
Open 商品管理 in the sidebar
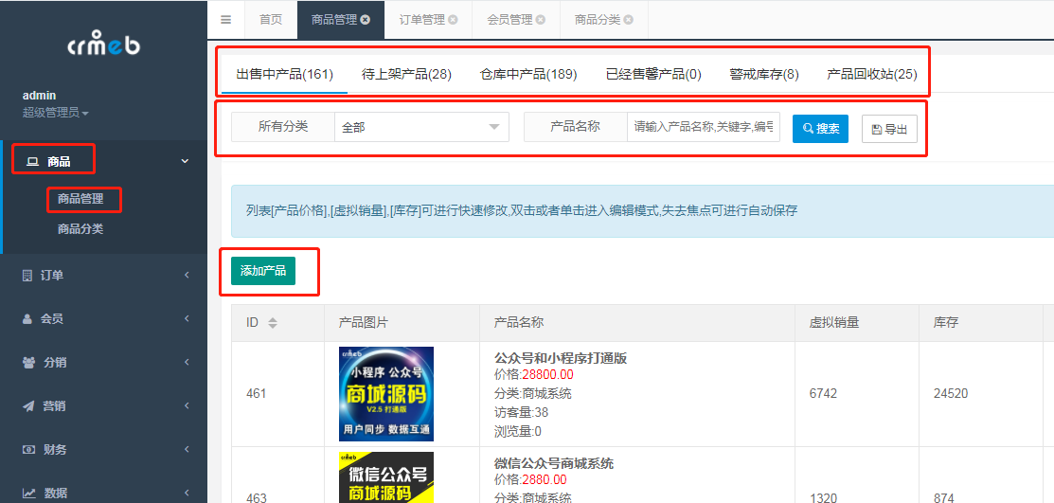(80, 198)
